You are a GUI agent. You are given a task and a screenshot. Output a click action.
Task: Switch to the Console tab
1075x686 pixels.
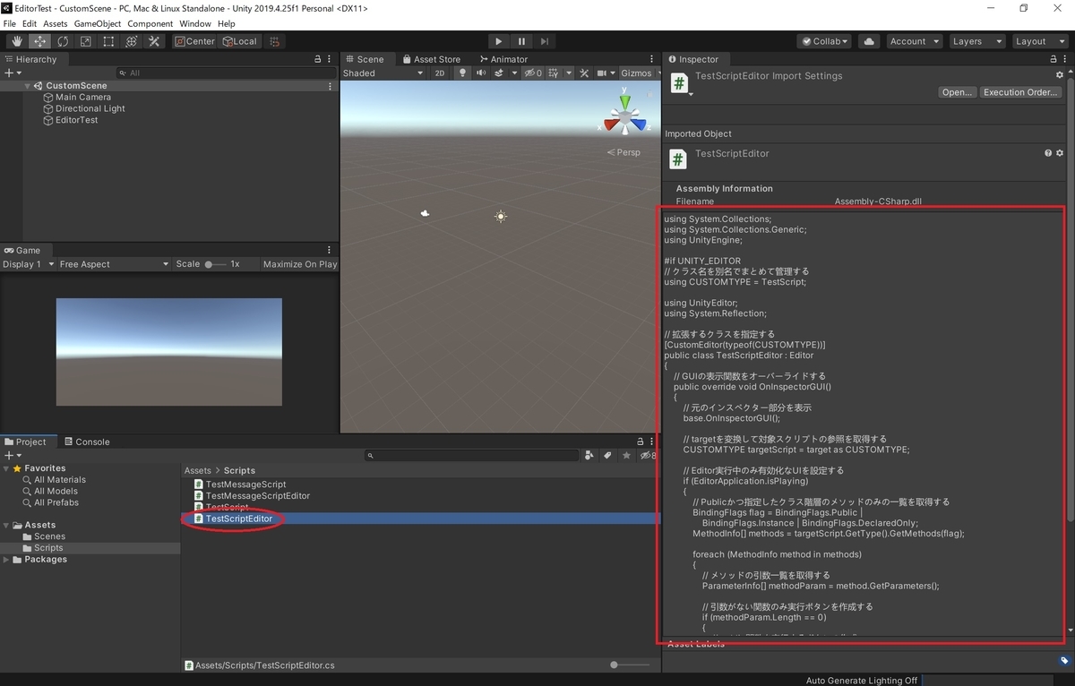pos(87,442)
